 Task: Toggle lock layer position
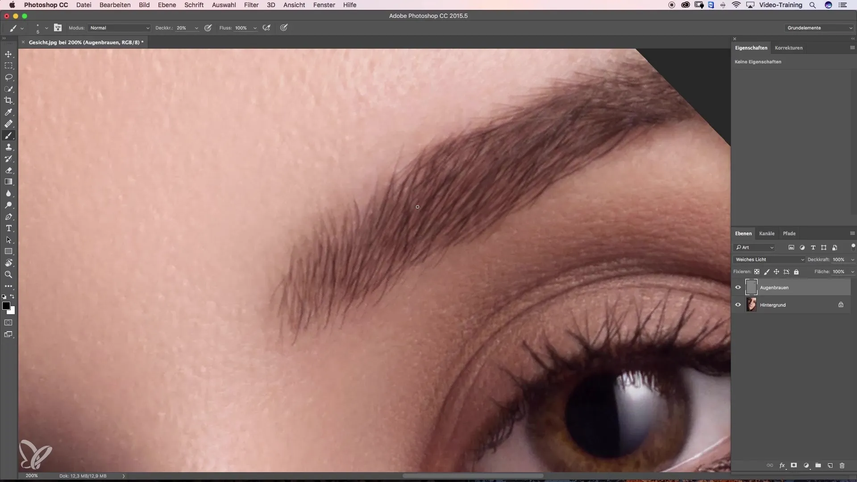[x=776, y=272]
